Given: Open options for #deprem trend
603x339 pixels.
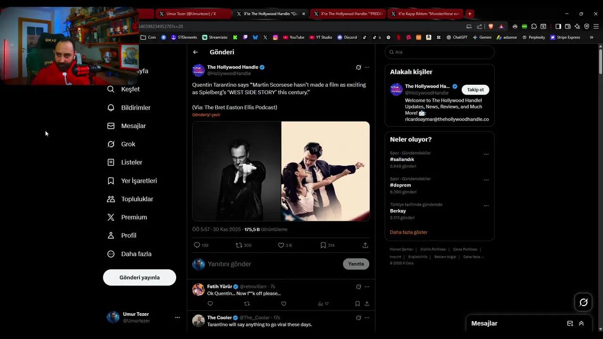Looking at the screenshot, I should click(486, 180).
